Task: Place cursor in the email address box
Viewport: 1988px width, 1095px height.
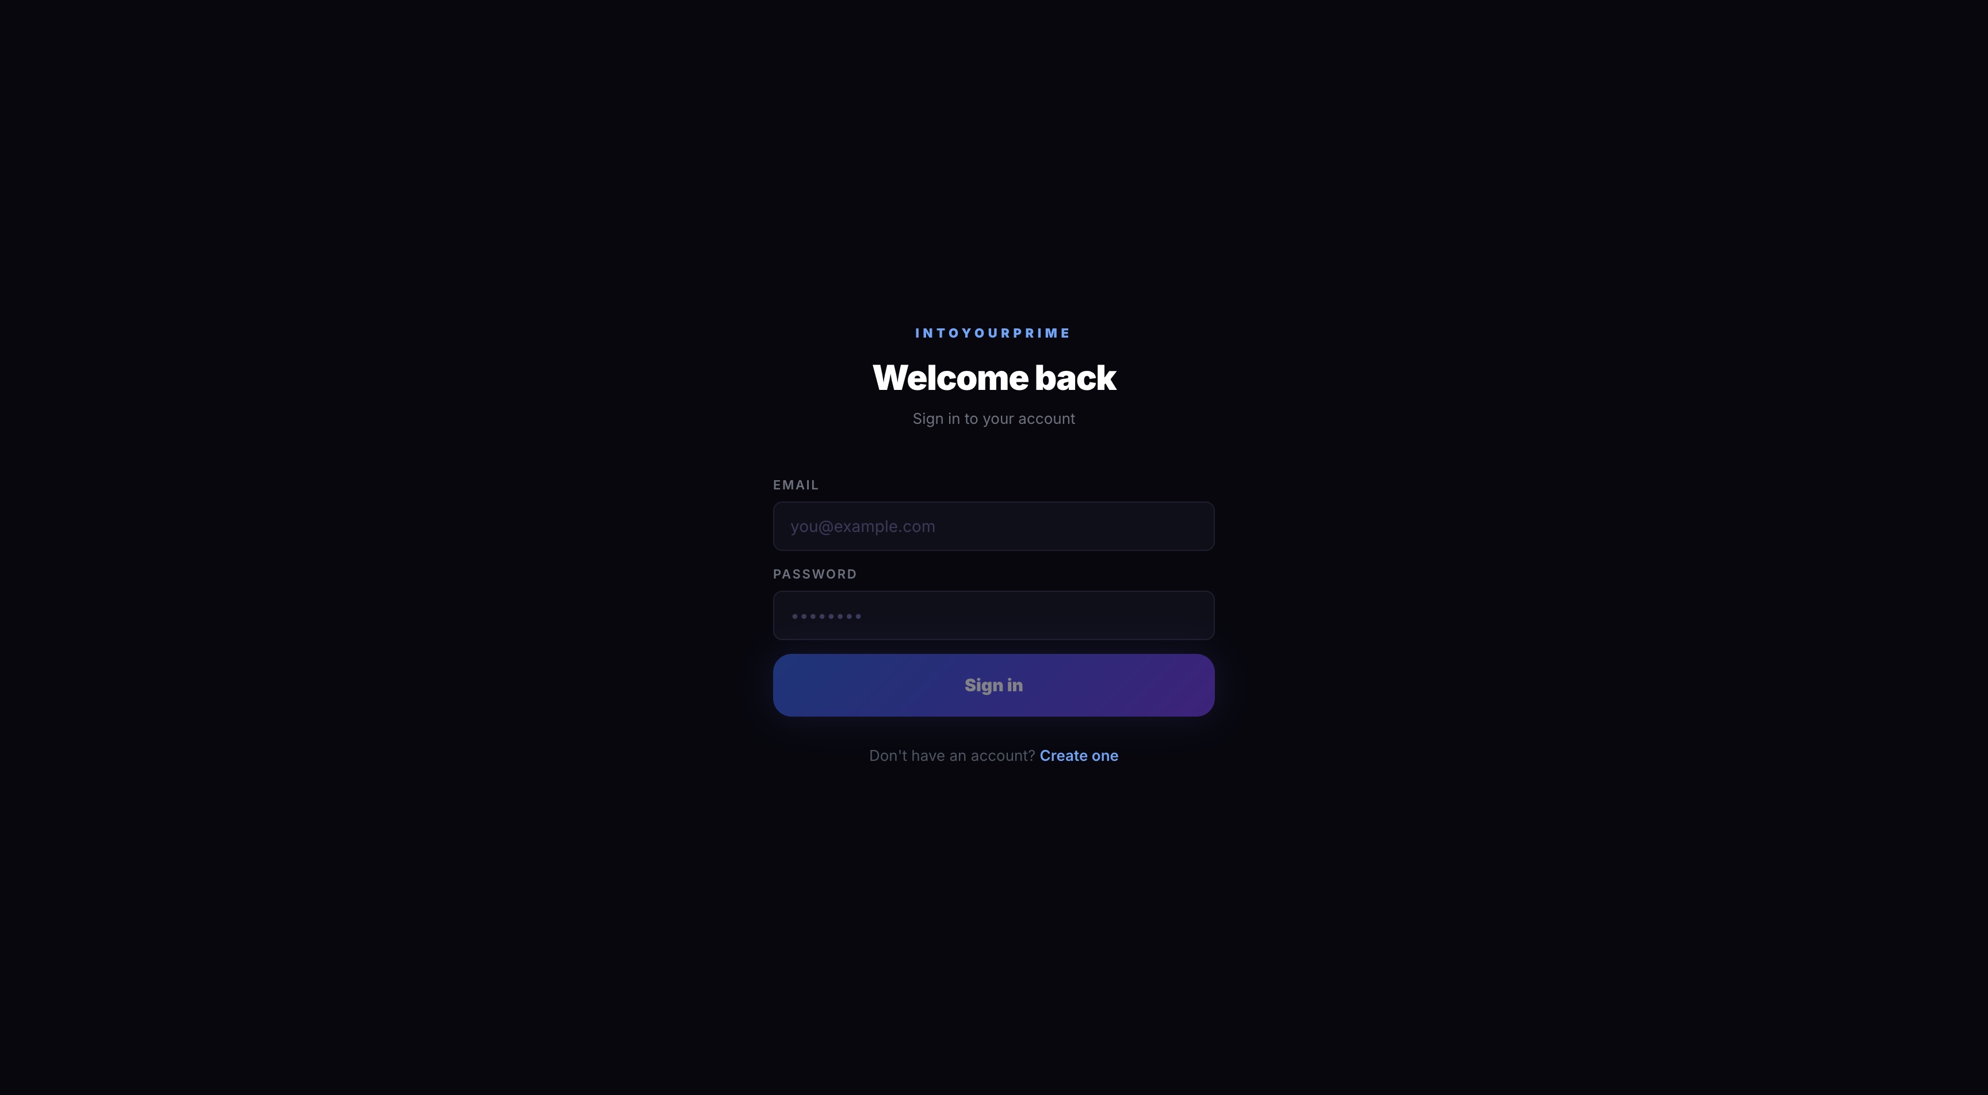Action: pyautogui.click(x=993, y=526)
